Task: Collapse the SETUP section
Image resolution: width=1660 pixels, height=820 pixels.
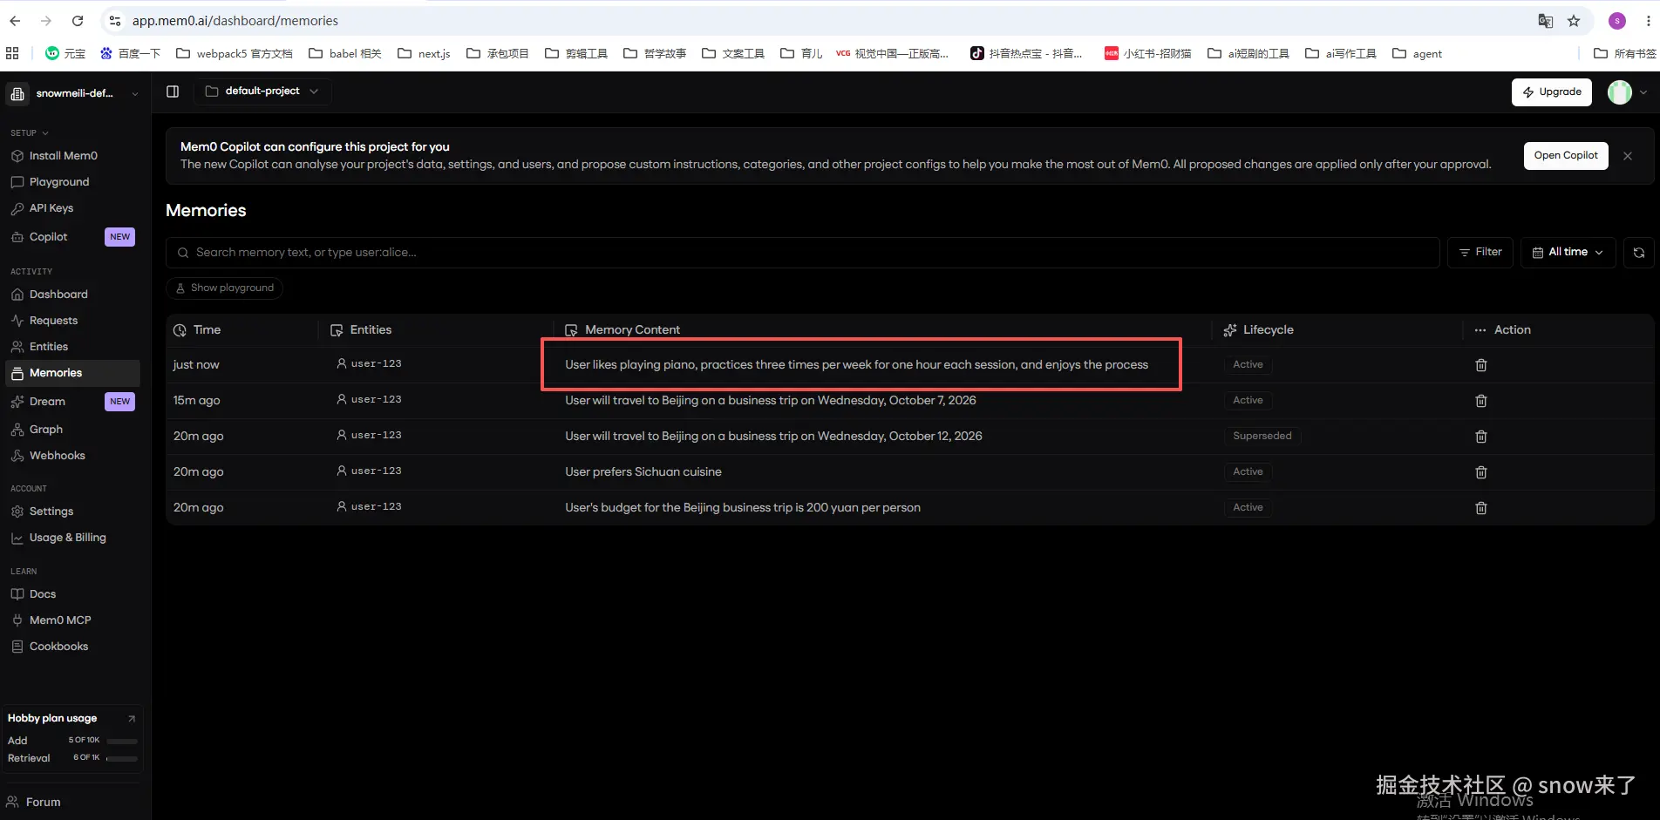Action: pyautogui.click(x=30, y=133)
